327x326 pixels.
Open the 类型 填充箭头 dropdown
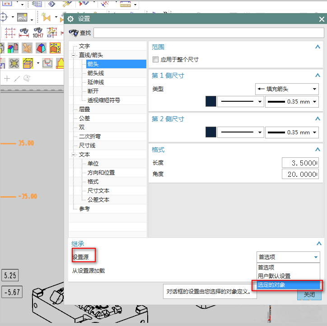click(287, 89)
